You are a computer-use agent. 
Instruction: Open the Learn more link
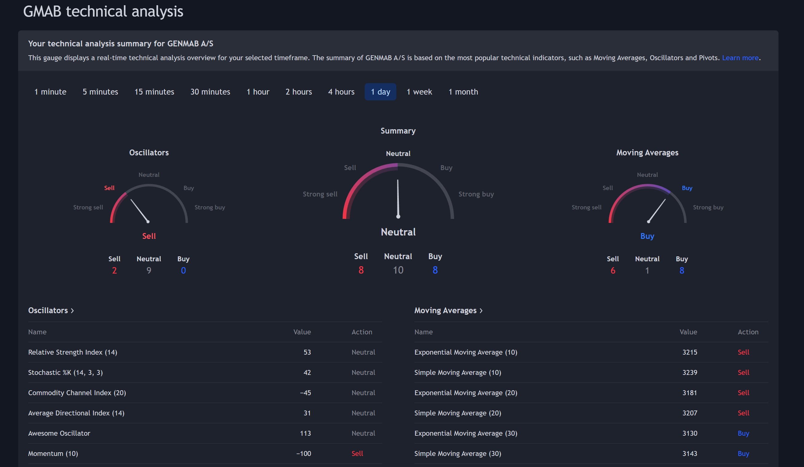click(740, 58)
